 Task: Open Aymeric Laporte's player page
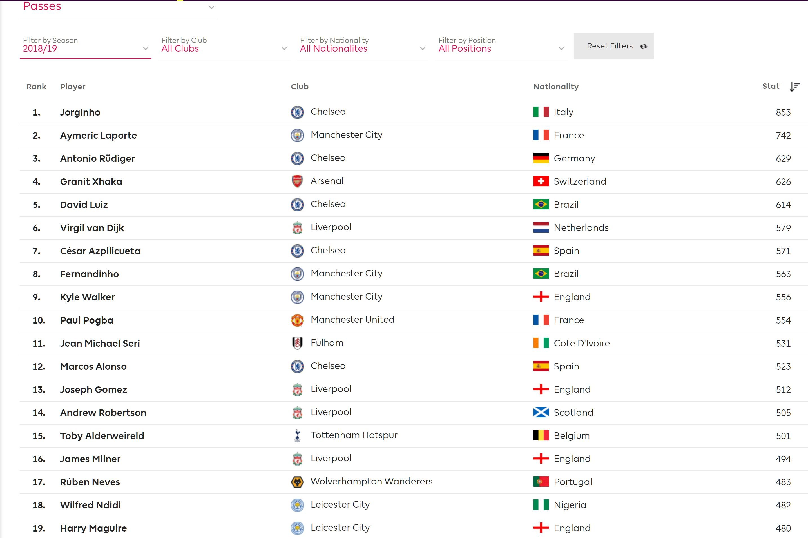[98, 136]
